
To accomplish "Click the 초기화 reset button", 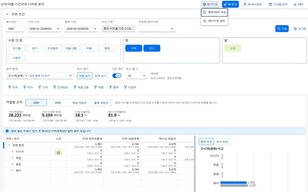I will coord(300,29).
